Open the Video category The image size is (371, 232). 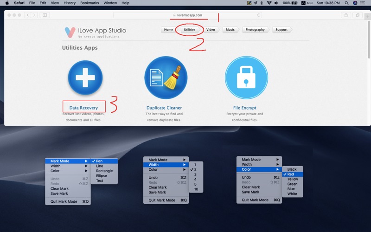[211, 30]
